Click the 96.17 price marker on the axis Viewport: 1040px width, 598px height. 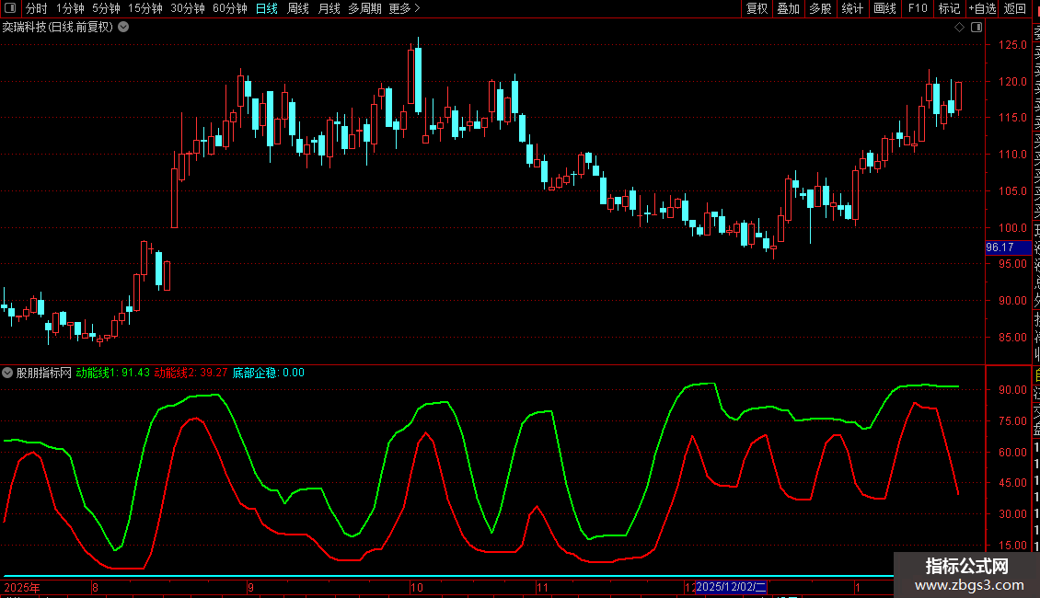pos(1008,247)
